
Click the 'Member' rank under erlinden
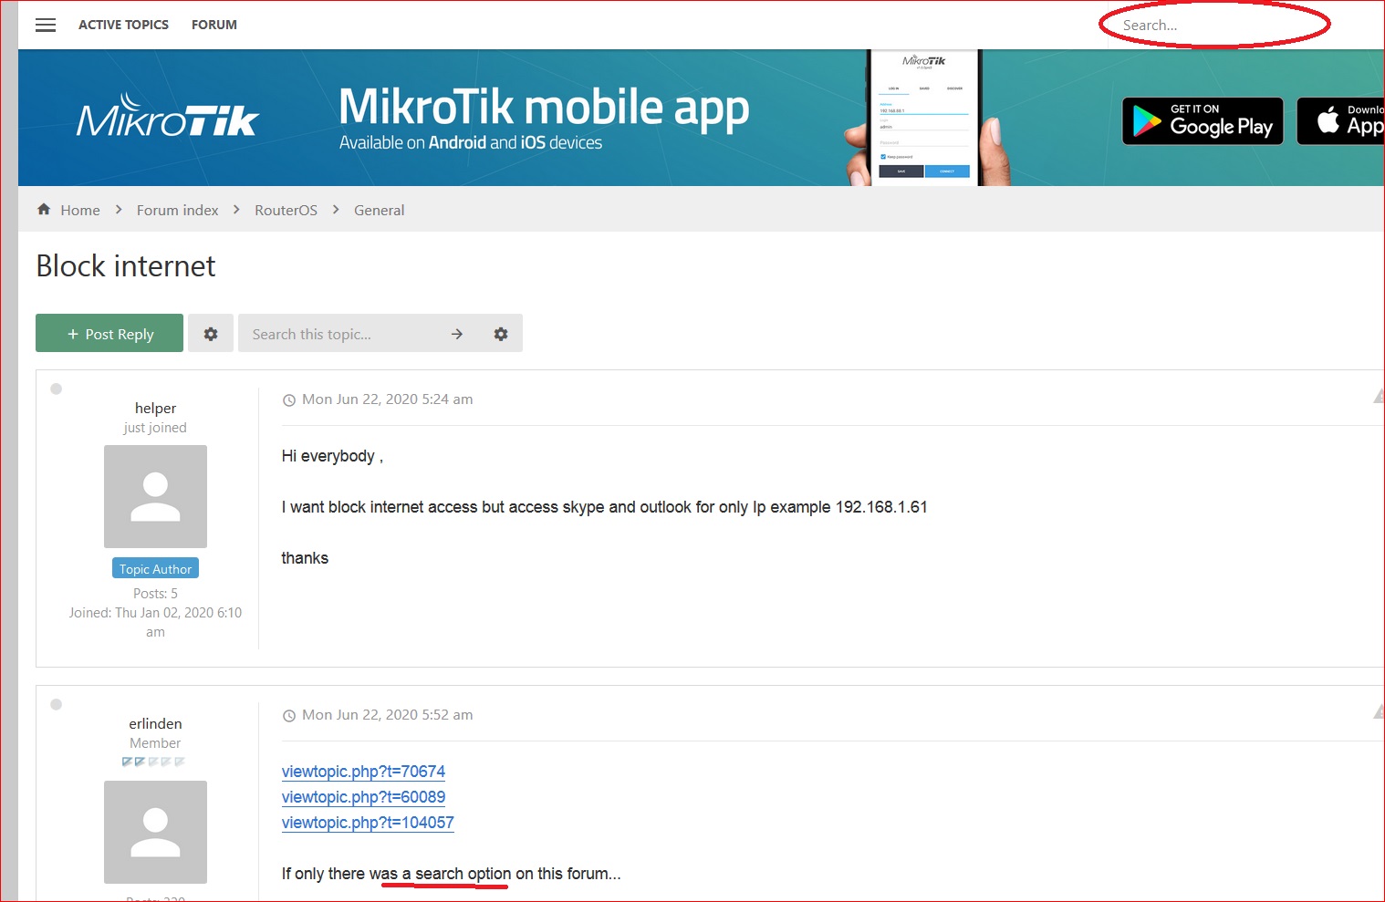155,743
